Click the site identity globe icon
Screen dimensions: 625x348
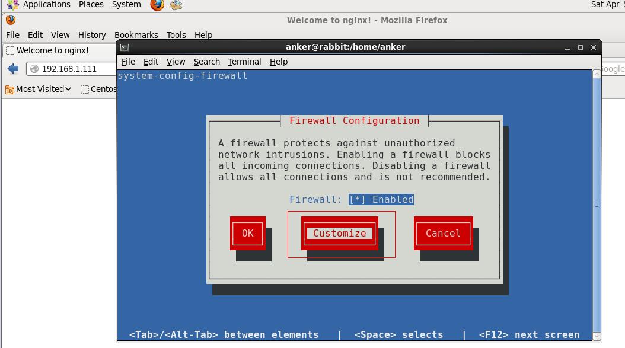click(x=34, y=69)
